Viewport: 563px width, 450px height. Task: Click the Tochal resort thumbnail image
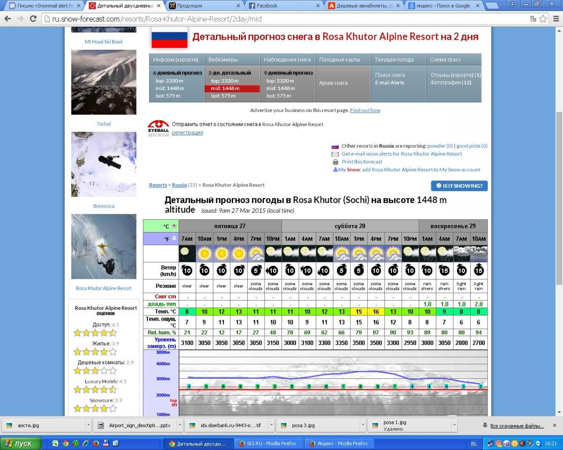tap(104, 82)
